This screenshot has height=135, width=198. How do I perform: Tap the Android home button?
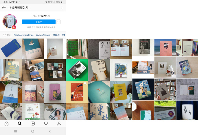33,131
